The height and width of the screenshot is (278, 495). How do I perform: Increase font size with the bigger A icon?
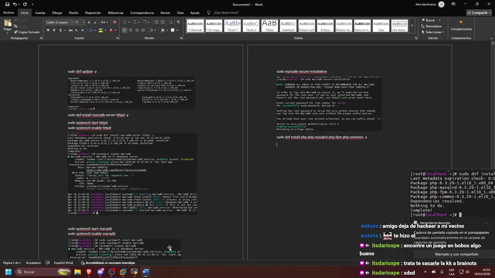click(89, 22)
